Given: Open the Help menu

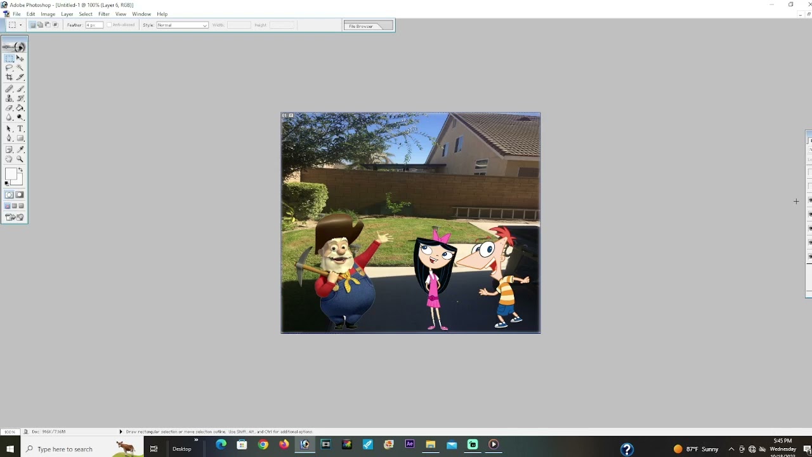Looking at the screenshot, I should click(x=162, y=14).
